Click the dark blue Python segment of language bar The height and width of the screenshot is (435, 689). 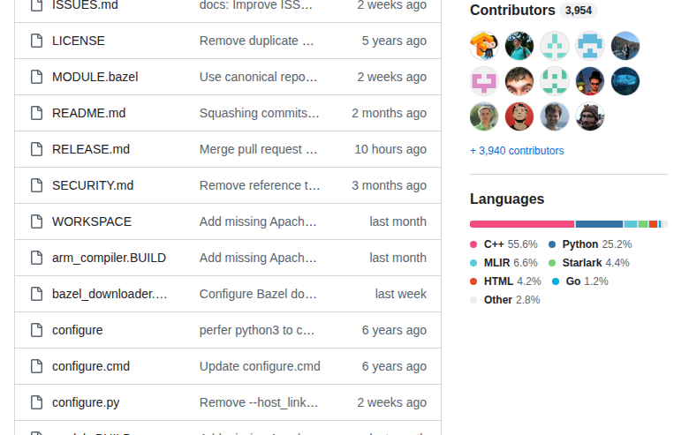point(600,224)
